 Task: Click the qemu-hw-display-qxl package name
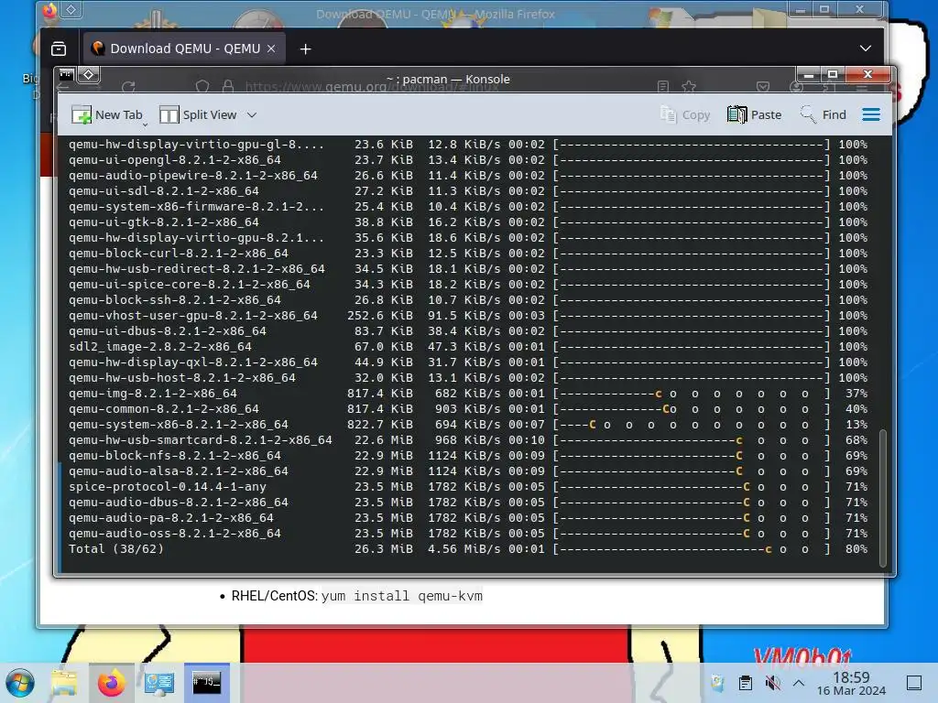193,362
